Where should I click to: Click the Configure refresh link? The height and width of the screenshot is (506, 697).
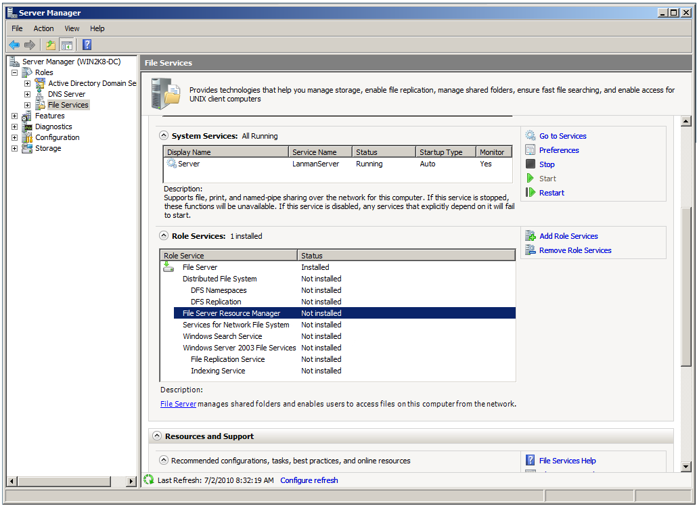click(309, 480)
